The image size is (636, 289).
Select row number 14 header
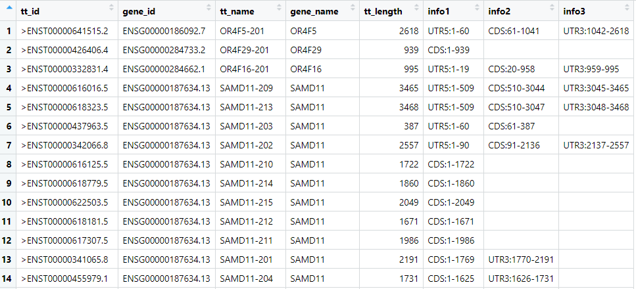[x=9, y=278]
